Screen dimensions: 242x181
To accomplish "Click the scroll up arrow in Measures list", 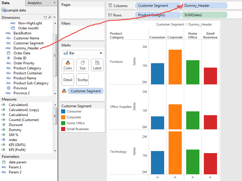I will tap(55, 105).
